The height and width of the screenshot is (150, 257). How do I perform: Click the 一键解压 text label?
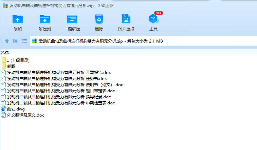(72, 29)
